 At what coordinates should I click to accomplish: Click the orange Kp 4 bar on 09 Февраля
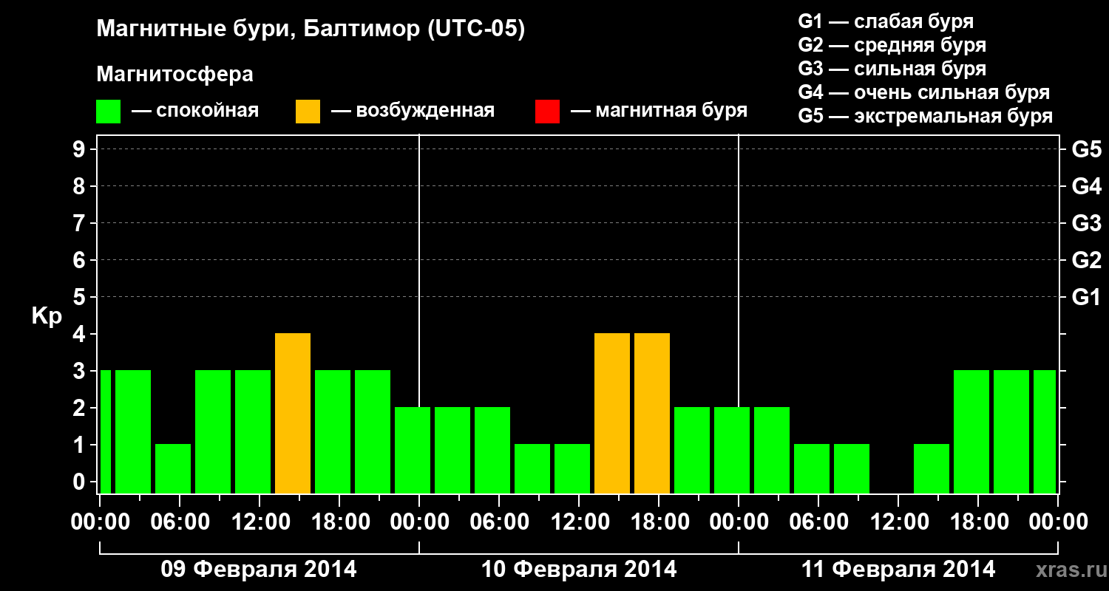coord(293,414)
